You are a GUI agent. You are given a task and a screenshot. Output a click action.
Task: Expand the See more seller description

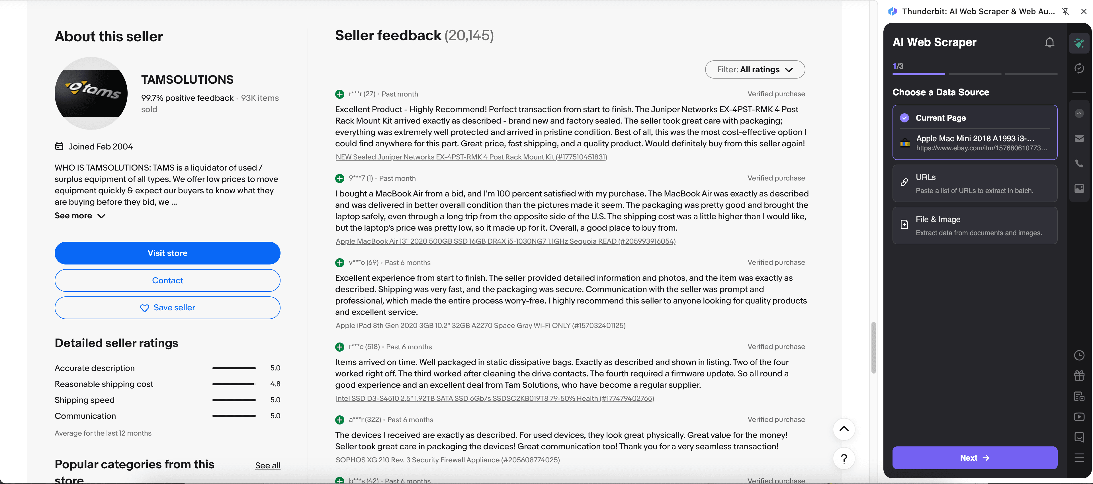point(80,216)
